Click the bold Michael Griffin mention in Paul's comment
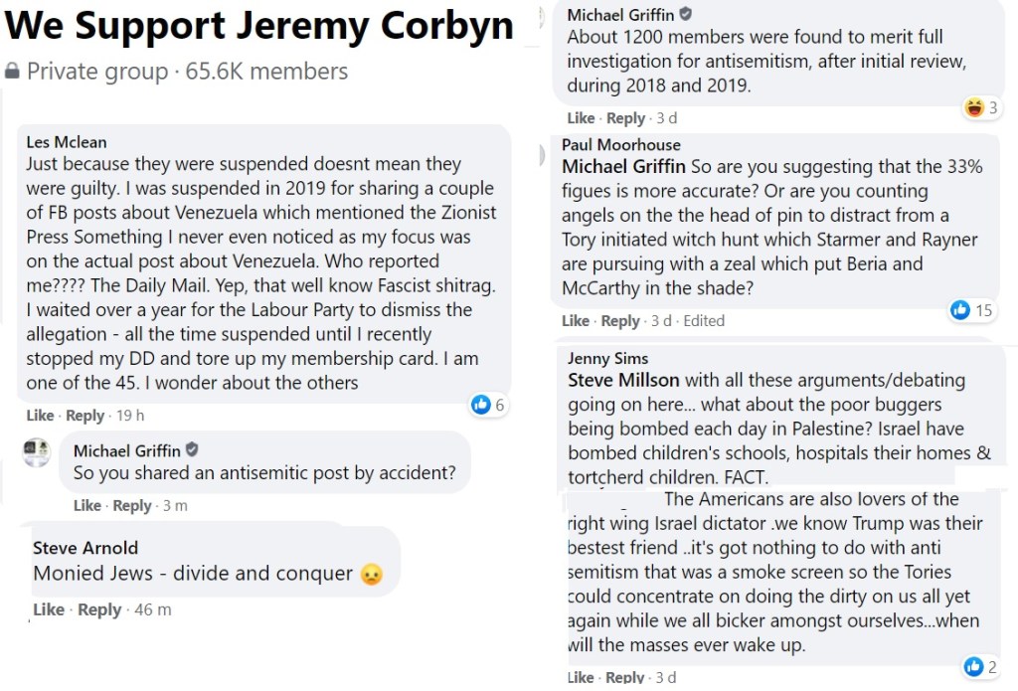Viewport: 1018px width, 691px height. pos(623,166)
